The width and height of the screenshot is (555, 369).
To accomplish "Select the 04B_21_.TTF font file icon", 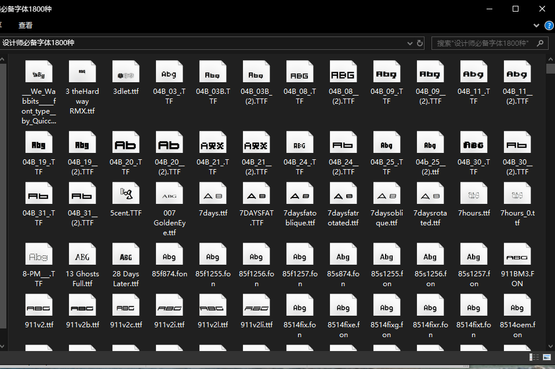I will click(x=213, y=143).
